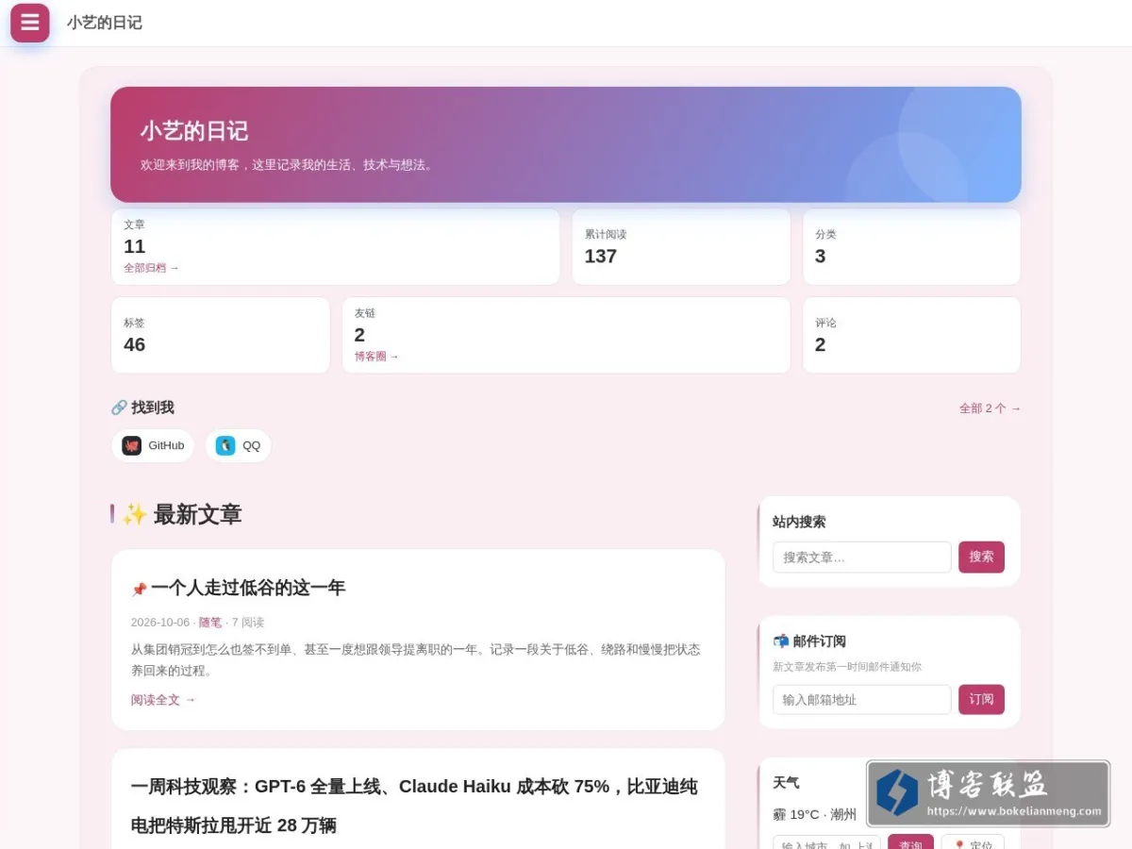Click the 标签 46 stat card
The width and height of the screenshot is (1132, 849).
tap(221, 335)
